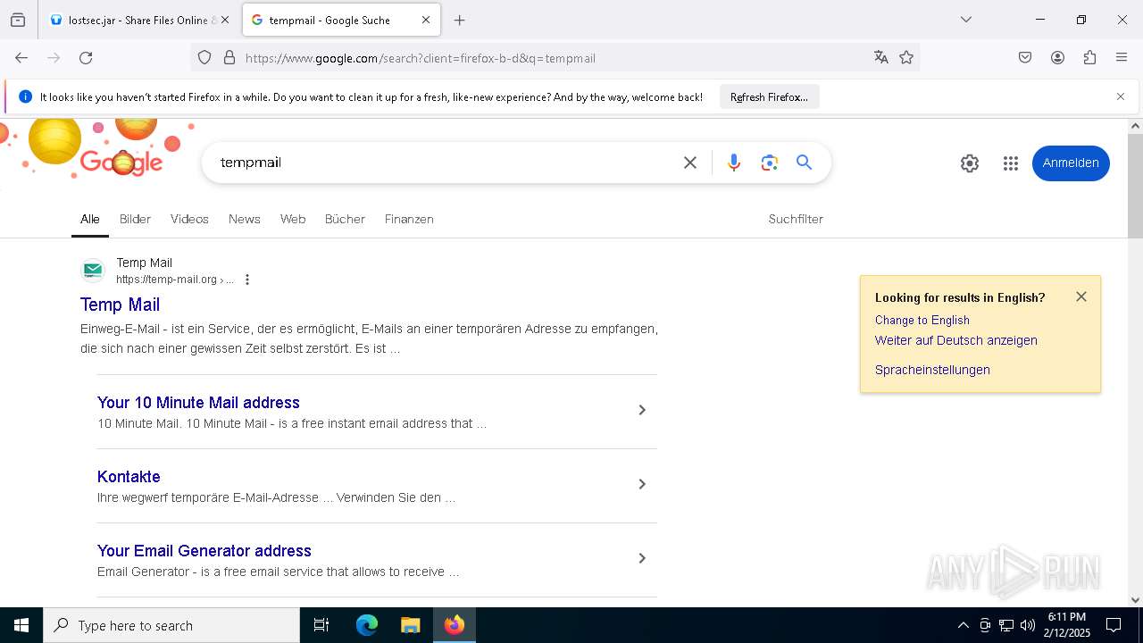Close the tempmail Google Suche tab
This screenshot has width=1143, height=643.
coord(426,20)
